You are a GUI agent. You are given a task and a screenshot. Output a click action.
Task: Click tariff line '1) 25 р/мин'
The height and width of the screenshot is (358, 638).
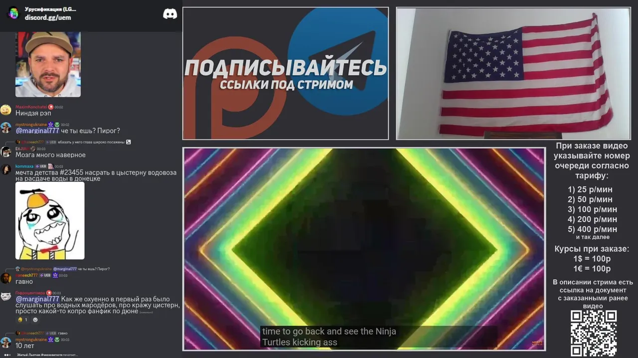[590, 189]
